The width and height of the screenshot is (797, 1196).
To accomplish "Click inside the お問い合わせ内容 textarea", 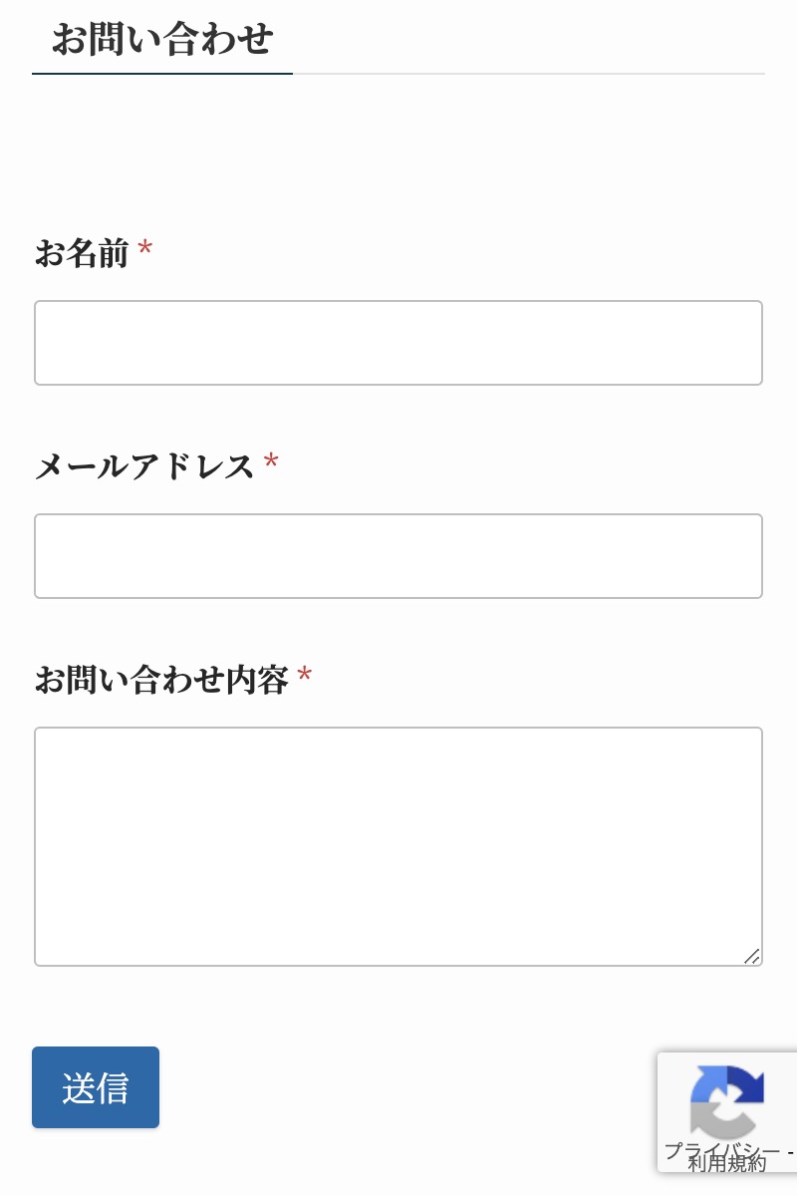I will point(398,846).
